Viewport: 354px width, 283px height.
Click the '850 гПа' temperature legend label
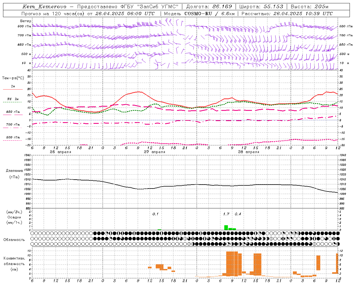(x=13, y=112)
